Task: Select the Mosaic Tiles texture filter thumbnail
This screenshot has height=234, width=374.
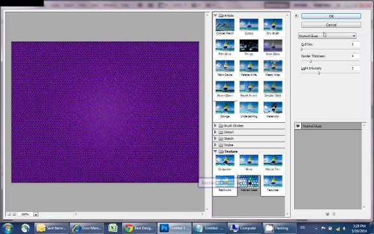Action: [x=273, y=161]
